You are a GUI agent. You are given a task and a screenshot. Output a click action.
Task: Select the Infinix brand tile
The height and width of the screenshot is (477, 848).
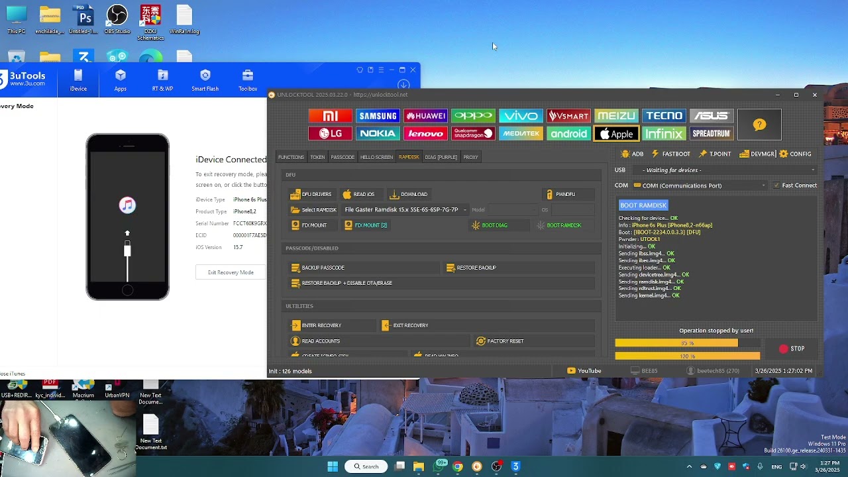click(x=664, y=133)
